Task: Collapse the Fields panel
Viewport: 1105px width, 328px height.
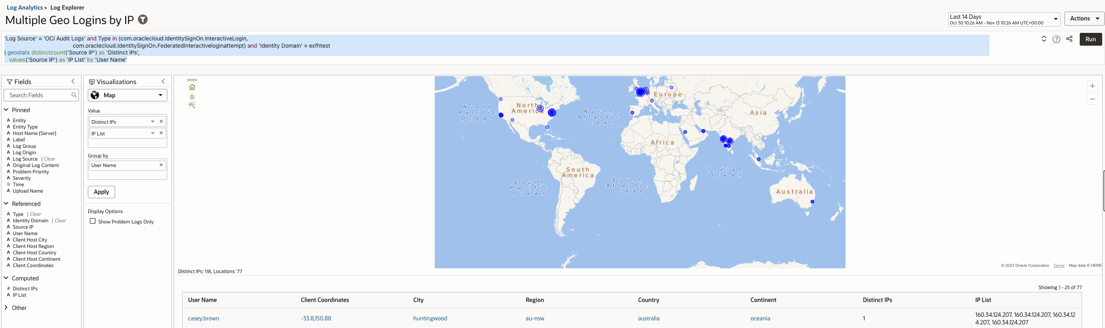Action: coord(73,81)
